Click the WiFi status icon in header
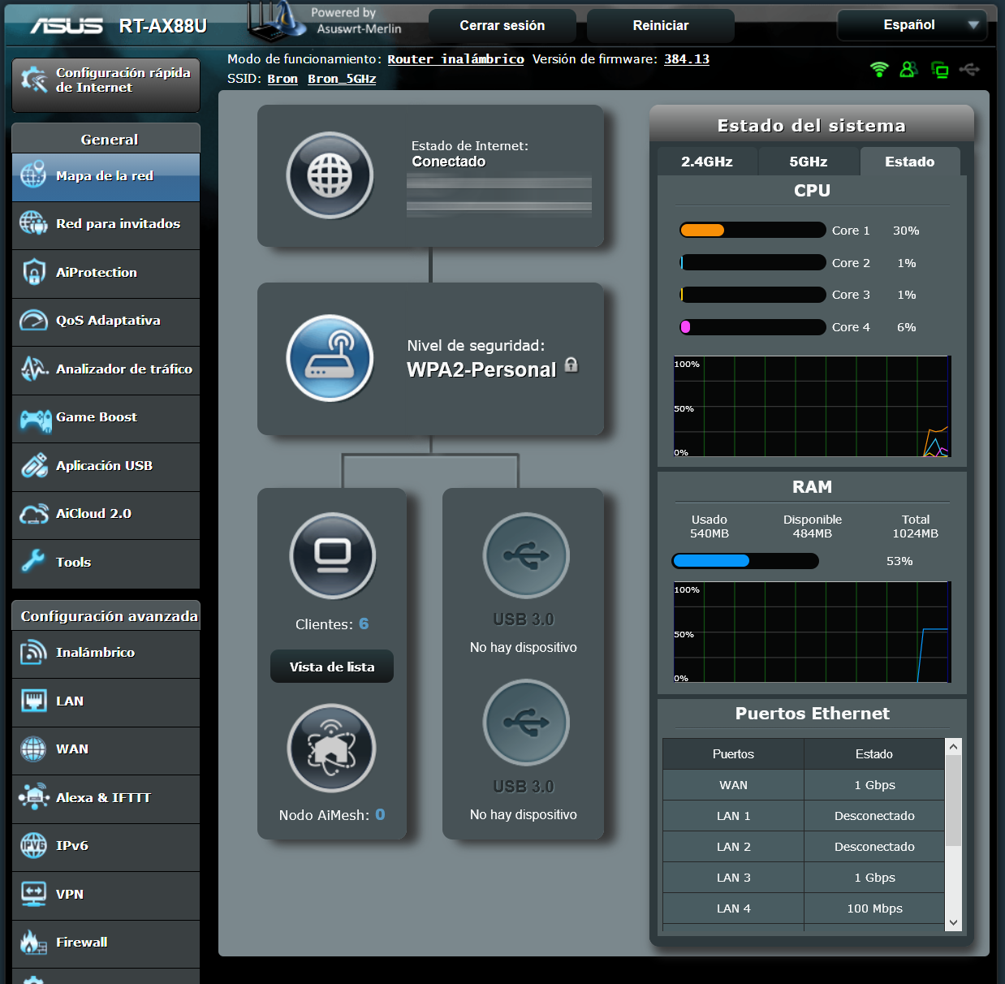 pyautogui.click(x=879, y=70)
